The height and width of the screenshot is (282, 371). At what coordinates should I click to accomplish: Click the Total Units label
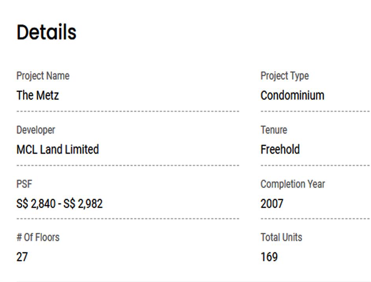[281, 238]
